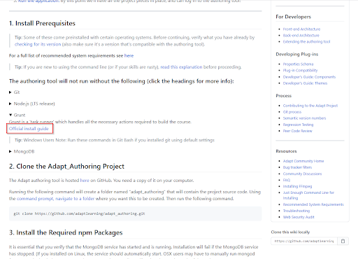Image resolution: width=358 pixels, height=259 pixels.
Task: Open Developer's Guide: Components link
Action: (309, 77)
